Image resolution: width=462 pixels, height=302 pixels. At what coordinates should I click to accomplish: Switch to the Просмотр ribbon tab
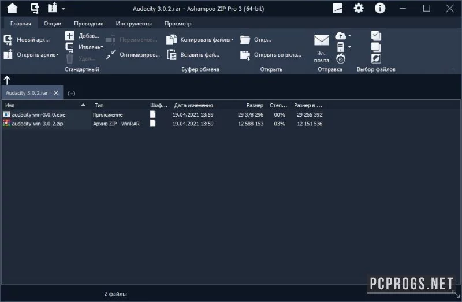point(178,24)
